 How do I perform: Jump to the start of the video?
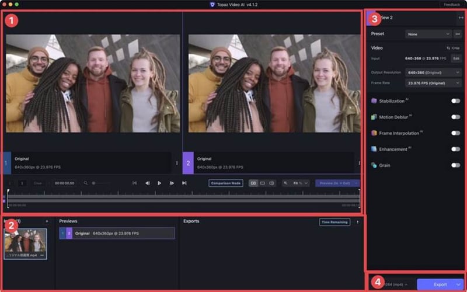[135, 183]
